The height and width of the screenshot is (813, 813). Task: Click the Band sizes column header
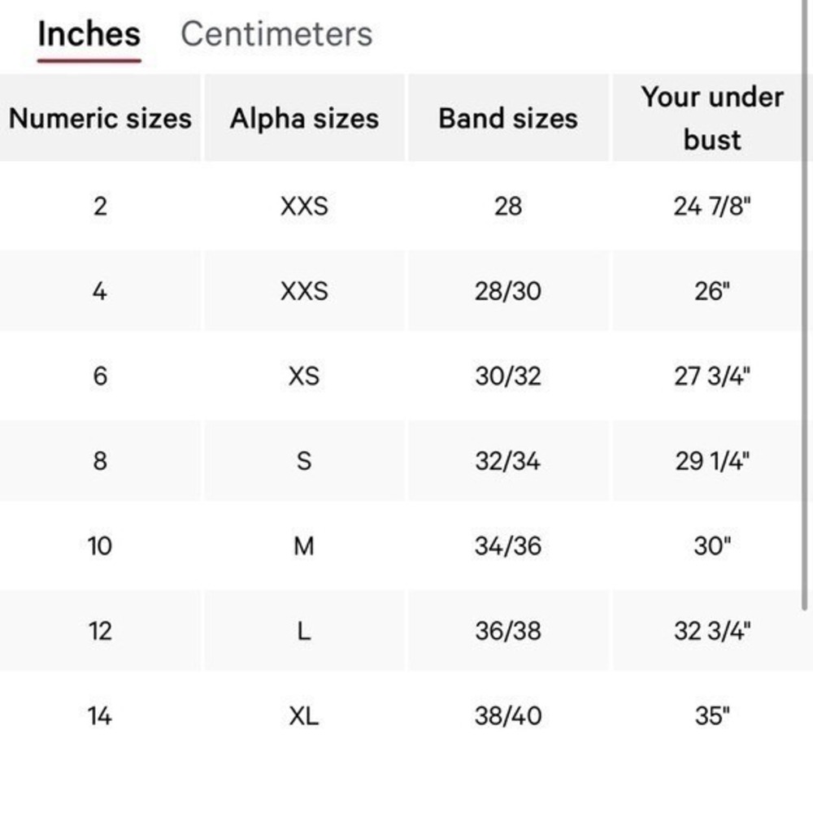point(507,118)
